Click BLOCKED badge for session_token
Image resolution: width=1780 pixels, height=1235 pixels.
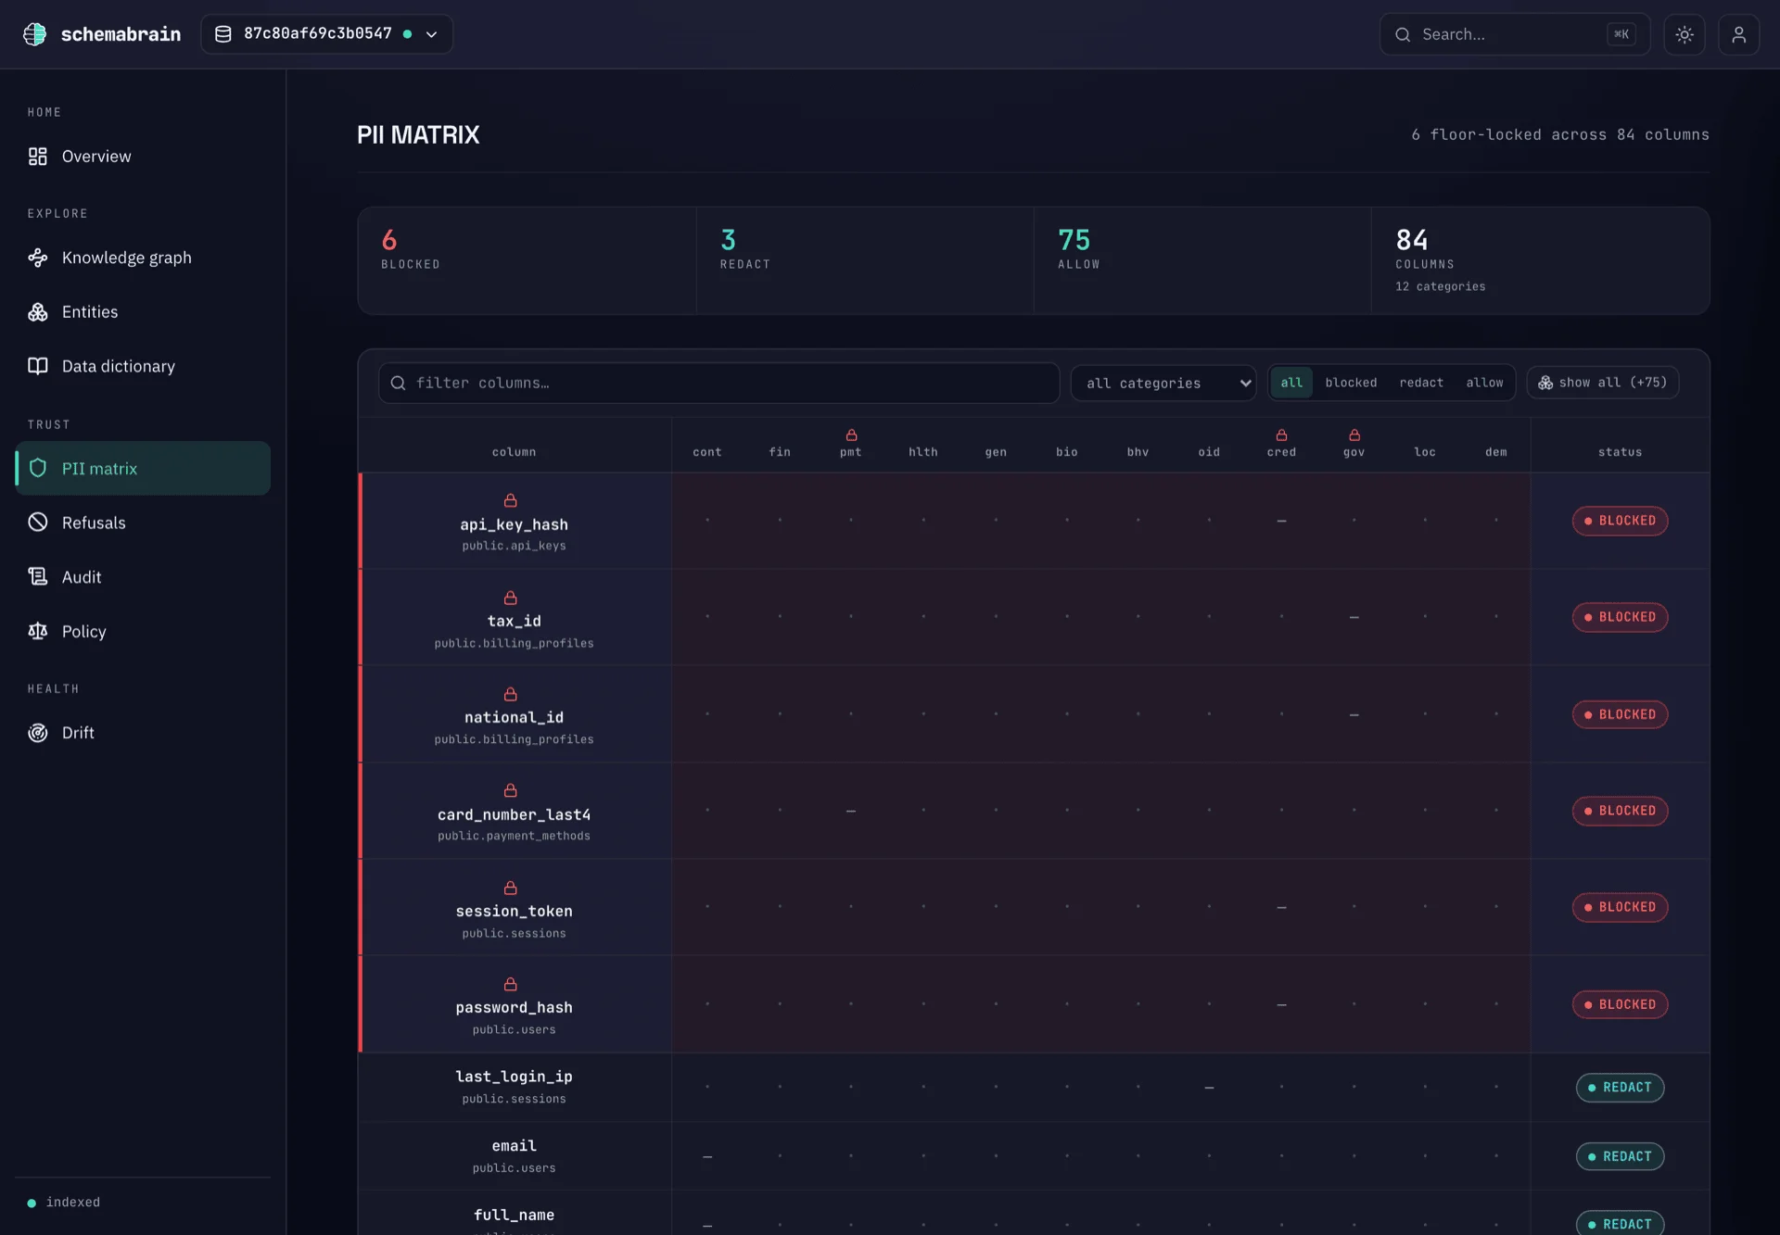[1620, 907]
